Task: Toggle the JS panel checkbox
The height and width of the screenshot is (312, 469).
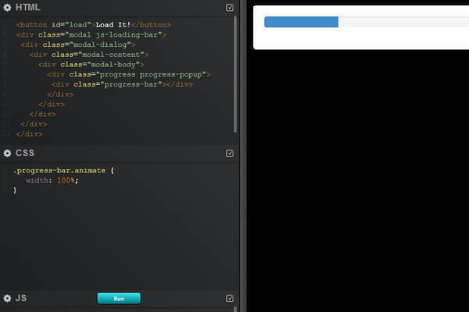Action: (x=229, y=298)
